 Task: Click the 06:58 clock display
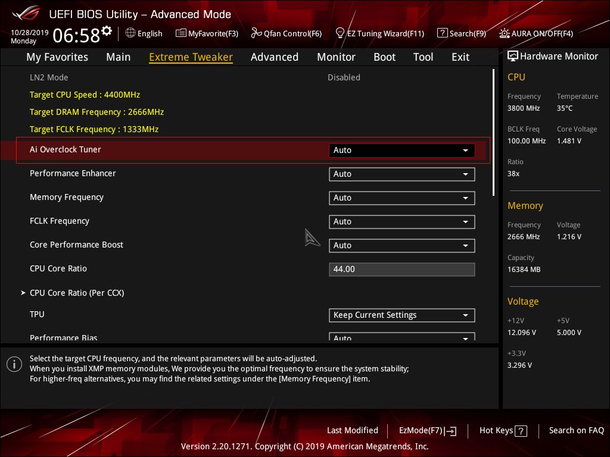[x=76, y=35]
